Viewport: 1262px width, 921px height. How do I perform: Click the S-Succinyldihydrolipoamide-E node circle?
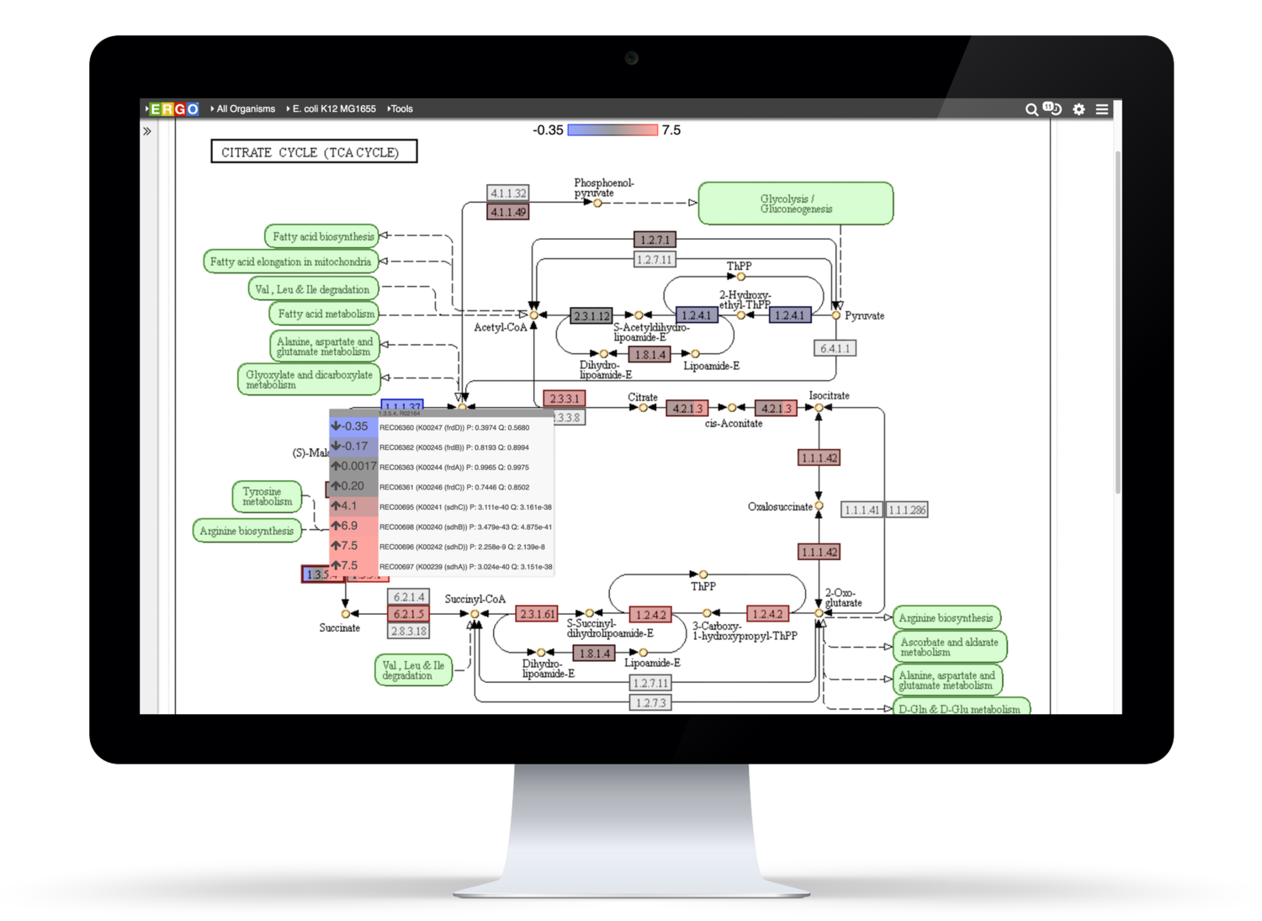point(590,613)
